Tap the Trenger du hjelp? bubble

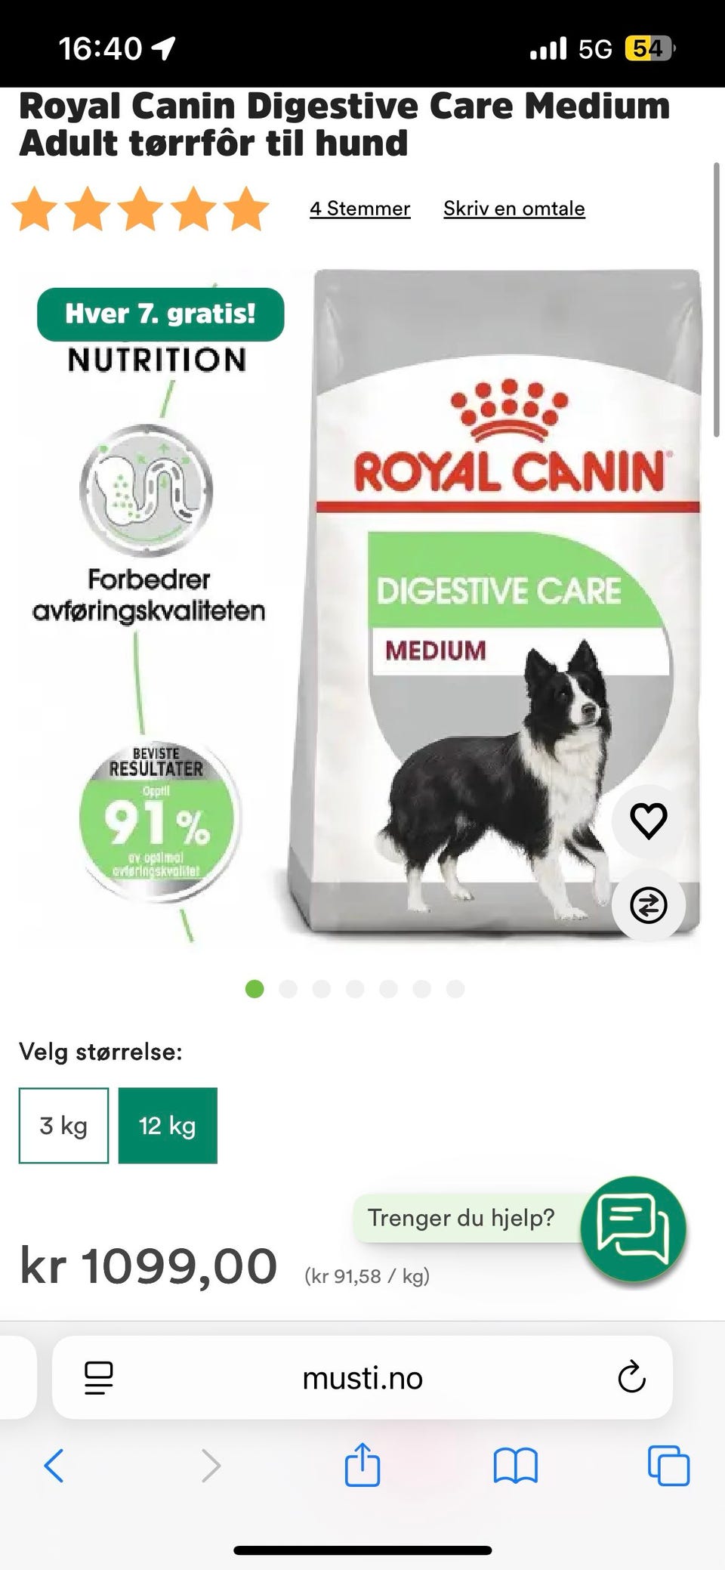pyautogui.click(x=461, y=1218)
